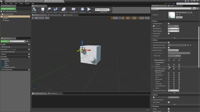
Task: Toggle the Simulate Physics checkbox
Action: tap(169, 24)
